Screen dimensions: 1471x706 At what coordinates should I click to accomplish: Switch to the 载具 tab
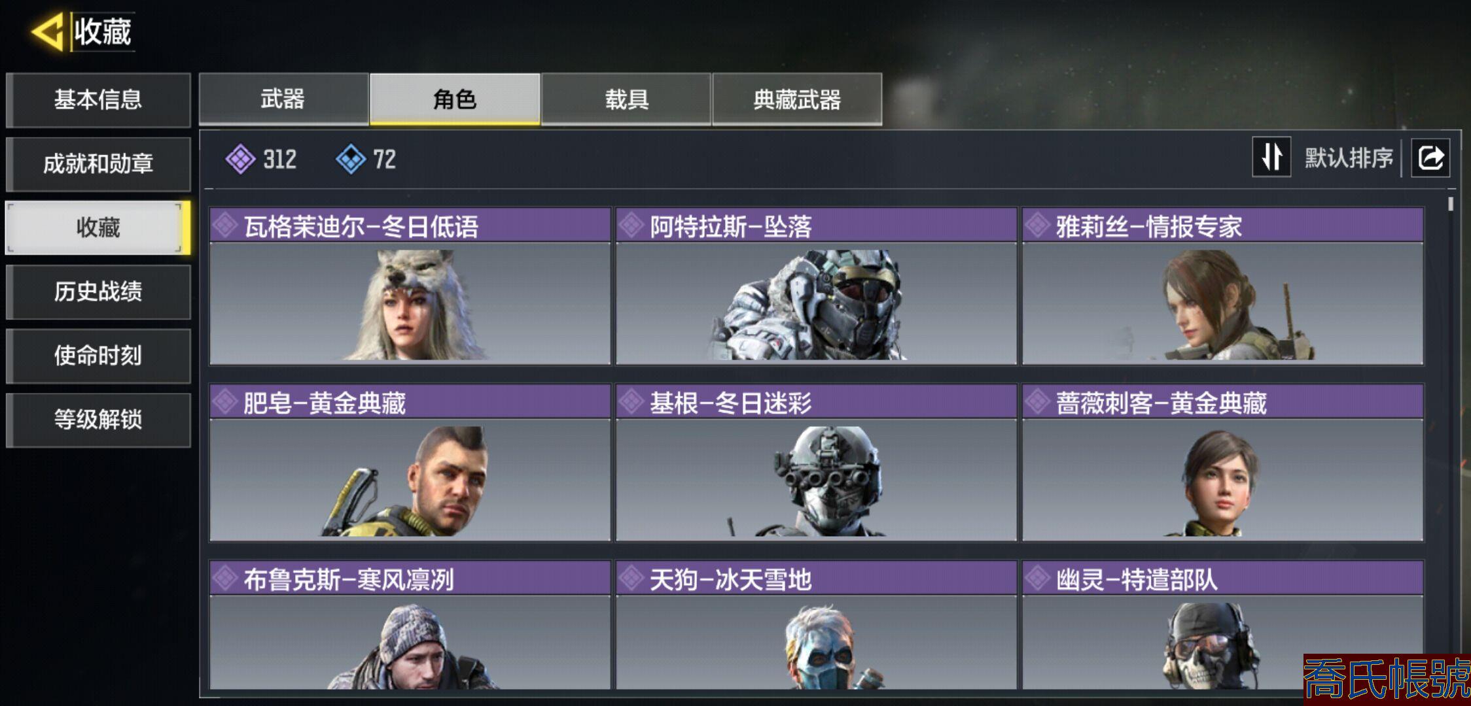(x=626, y=99)
